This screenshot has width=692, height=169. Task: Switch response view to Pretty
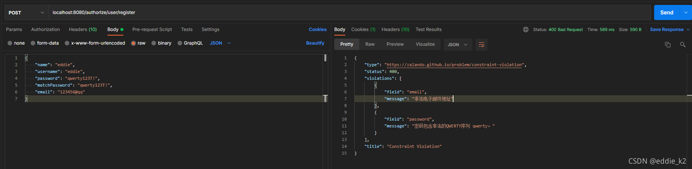coord(347,44)
